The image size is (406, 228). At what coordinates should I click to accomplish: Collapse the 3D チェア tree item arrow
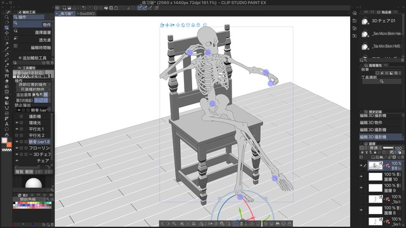[x=30, y=155]
